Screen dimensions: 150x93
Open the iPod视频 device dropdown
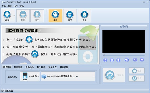(30, 76)
